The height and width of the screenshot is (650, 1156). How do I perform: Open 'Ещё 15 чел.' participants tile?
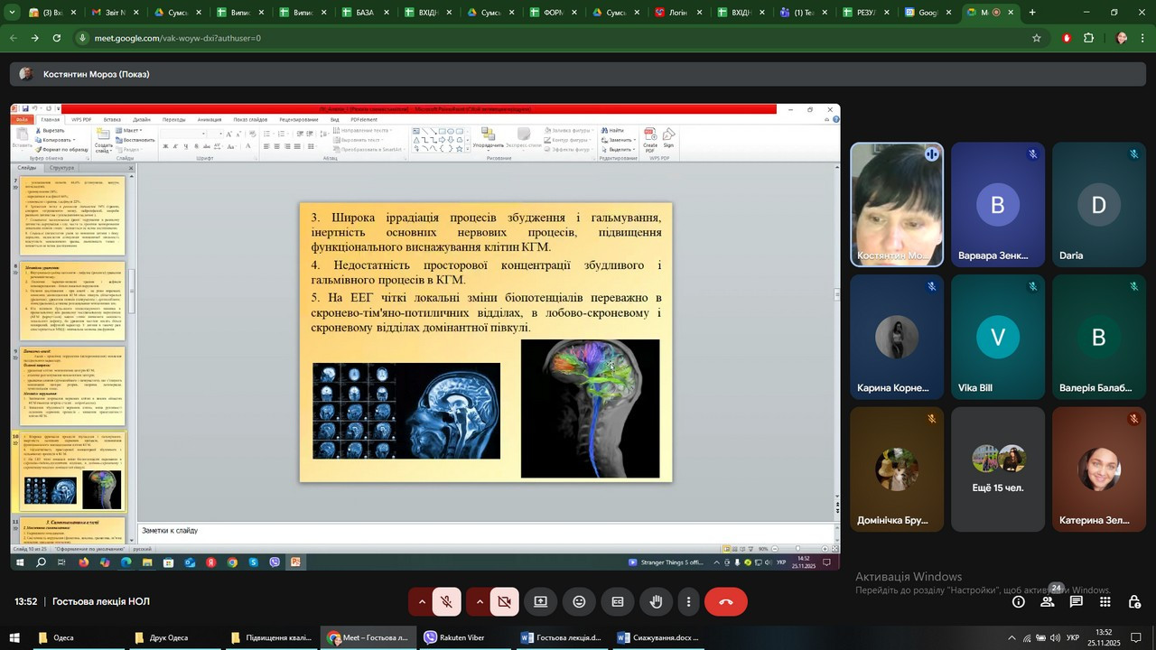click(998, 469)
